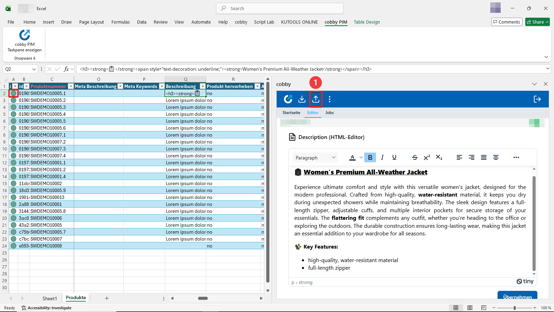Open the Table Design ribbon tab
The width and height of the screenshot is (554, 312).
pos(367,22)
